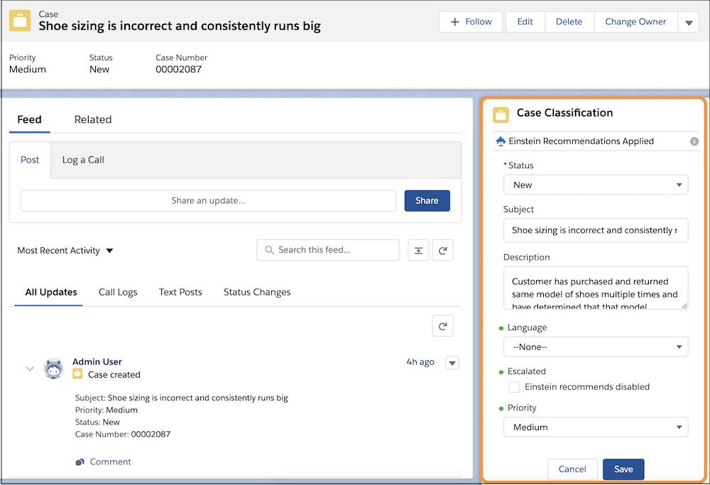Click the plus icon on Follow button

[x=455, y=22]
